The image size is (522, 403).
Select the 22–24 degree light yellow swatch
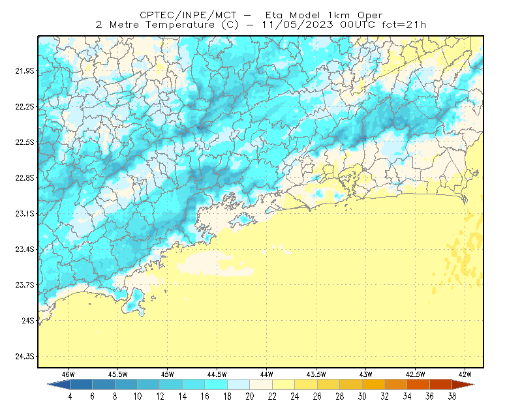[x=283, y=385]
